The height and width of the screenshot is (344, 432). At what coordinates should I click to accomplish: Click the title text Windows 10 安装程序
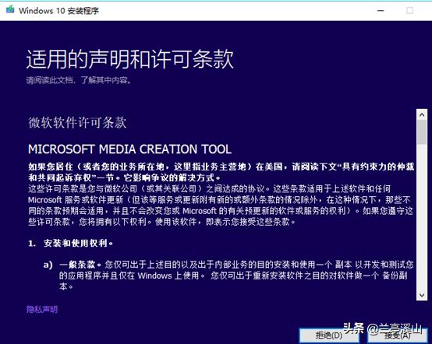pyautogui.click(x=58, y=11)
